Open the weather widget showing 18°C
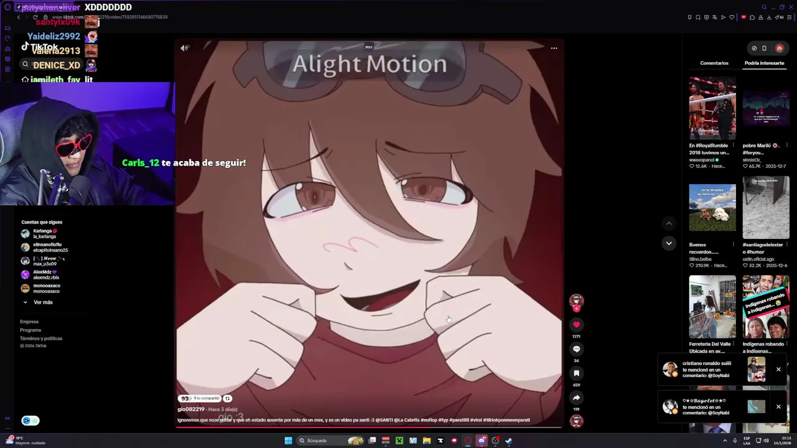 (x=25, y=441)
